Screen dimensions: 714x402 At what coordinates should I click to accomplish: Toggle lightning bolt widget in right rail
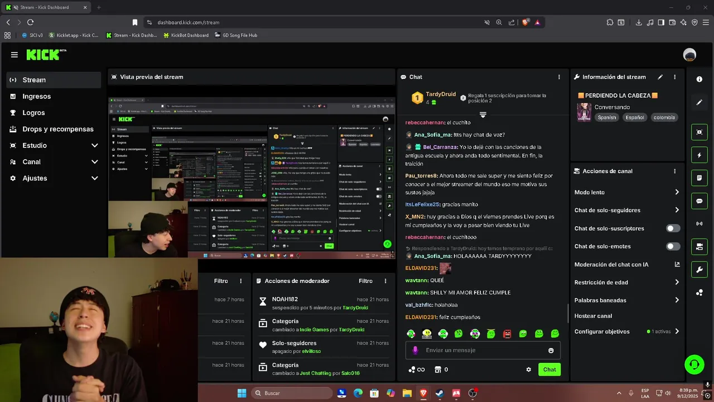point(699,155)
